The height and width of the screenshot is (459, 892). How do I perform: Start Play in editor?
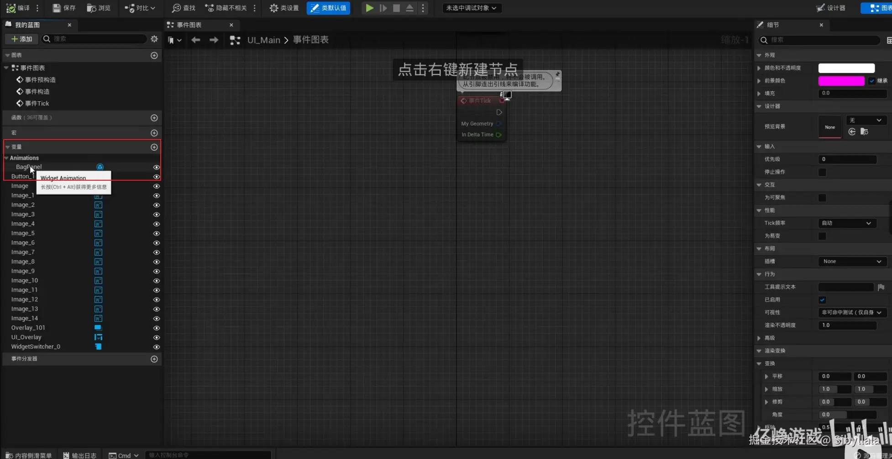point(370,8)
